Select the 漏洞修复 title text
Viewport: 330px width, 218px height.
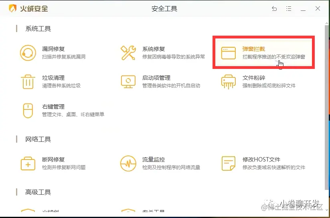pos(53,49)
